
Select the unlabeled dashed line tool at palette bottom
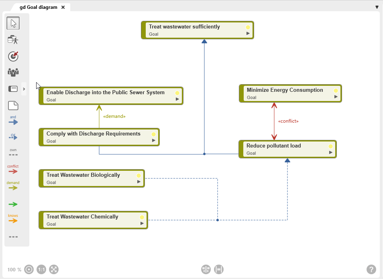[x=13, y=237]
